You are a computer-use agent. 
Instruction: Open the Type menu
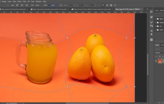[x=14, y=1]
